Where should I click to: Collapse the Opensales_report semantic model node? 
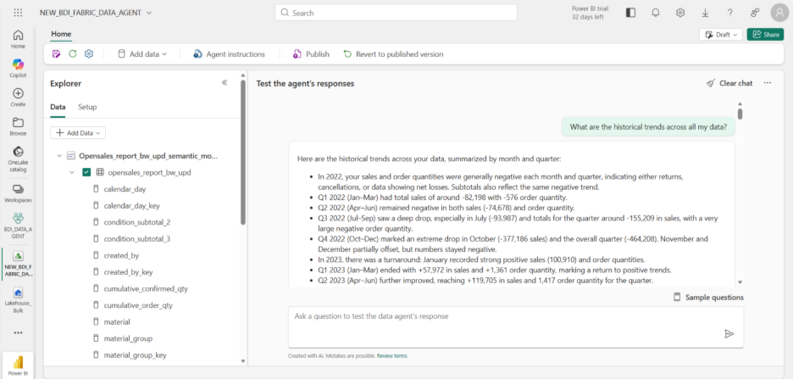coord(59,156)
